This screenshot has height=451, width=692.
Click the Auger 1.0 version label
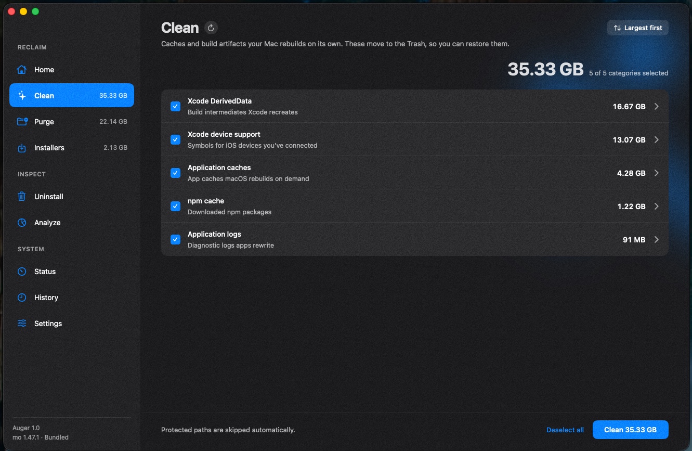click(26, 428)
